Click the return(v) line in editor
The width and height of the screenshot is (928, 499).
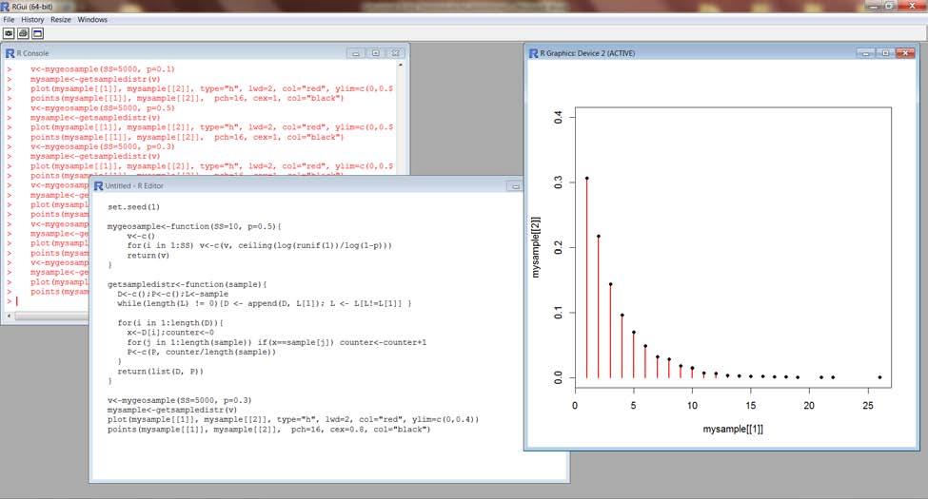(x=148, y=256)
